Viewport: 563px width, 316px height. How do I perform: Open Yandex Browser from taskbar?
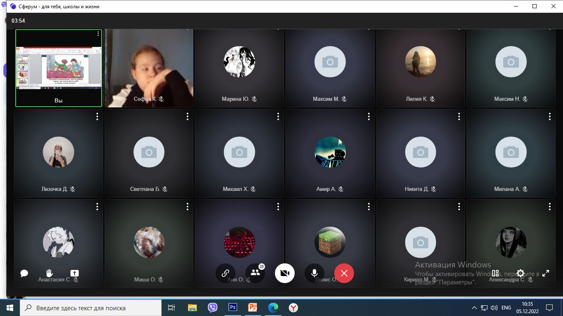coord(293,308)
